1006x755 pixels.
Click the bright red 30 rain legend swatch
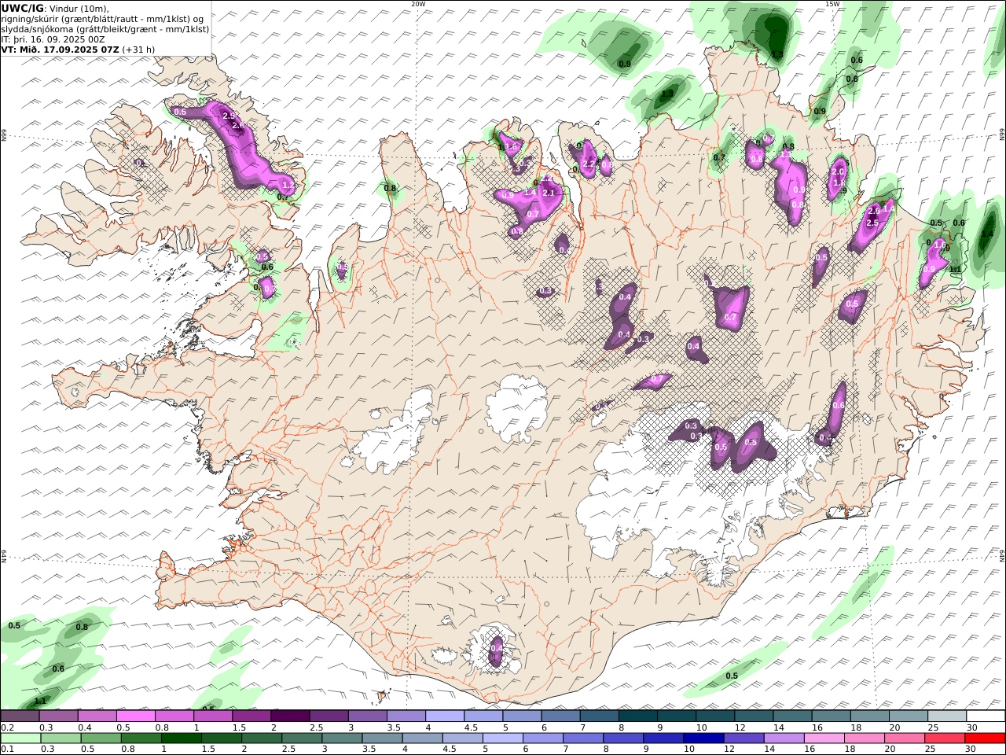tap(985, 738)
